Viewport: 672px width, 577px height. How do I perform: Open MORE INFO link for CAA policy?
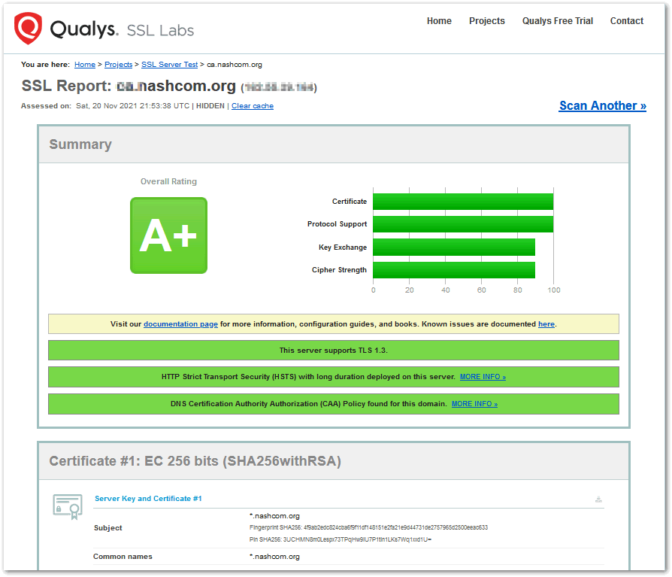[x=474, y=404]
